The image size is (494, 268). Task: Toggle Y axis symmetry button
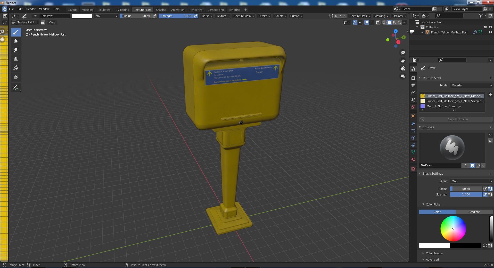point(340,16)
